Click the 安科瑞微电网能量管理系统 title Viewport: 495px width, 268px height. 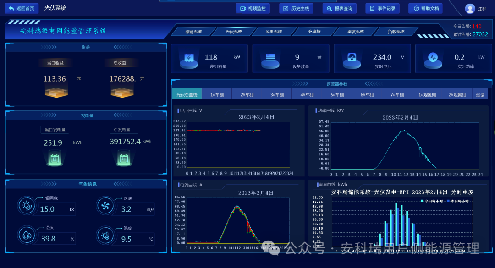pos(63,31)
